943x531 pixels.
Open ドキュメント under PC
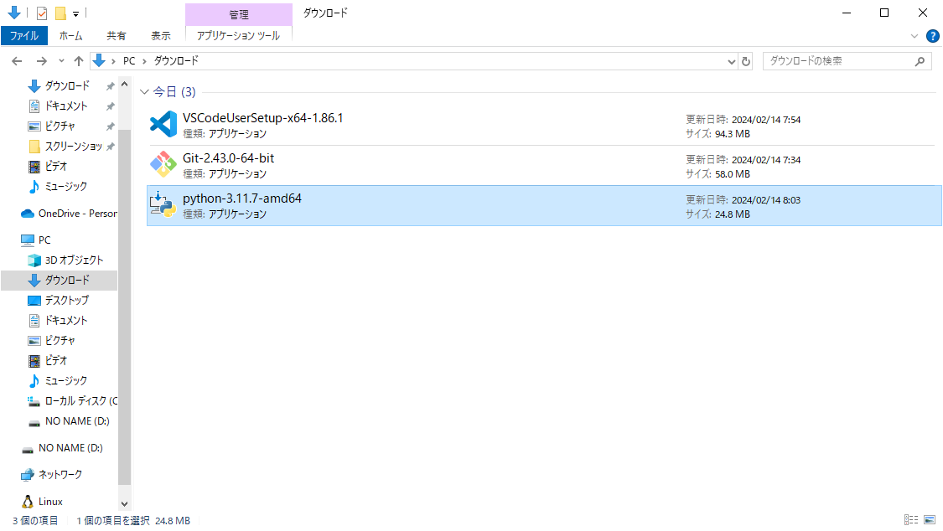(x=66, y=321)
